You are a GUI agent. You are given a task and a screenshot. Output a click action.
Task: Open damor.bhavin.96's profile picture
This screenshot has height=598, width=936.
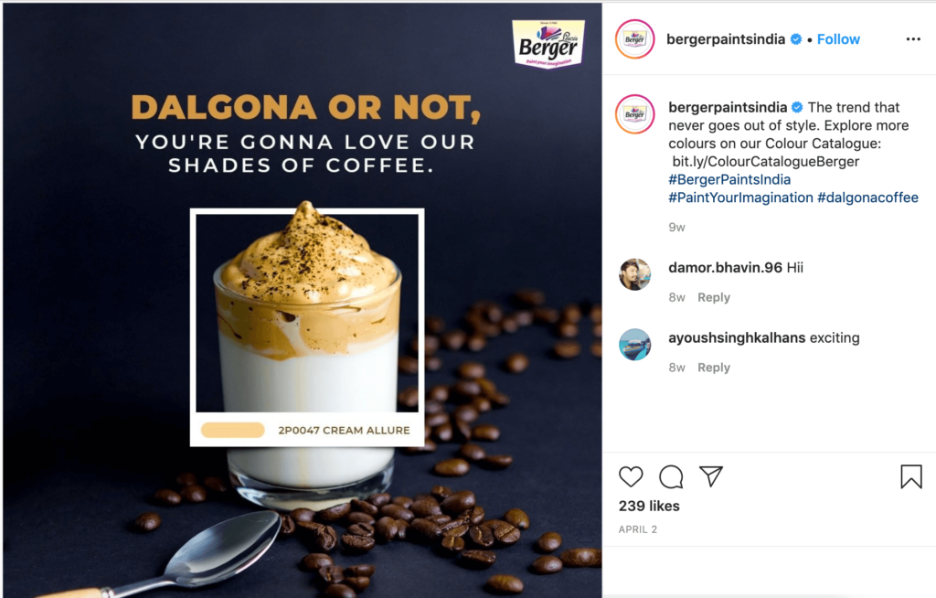(634, 274)
